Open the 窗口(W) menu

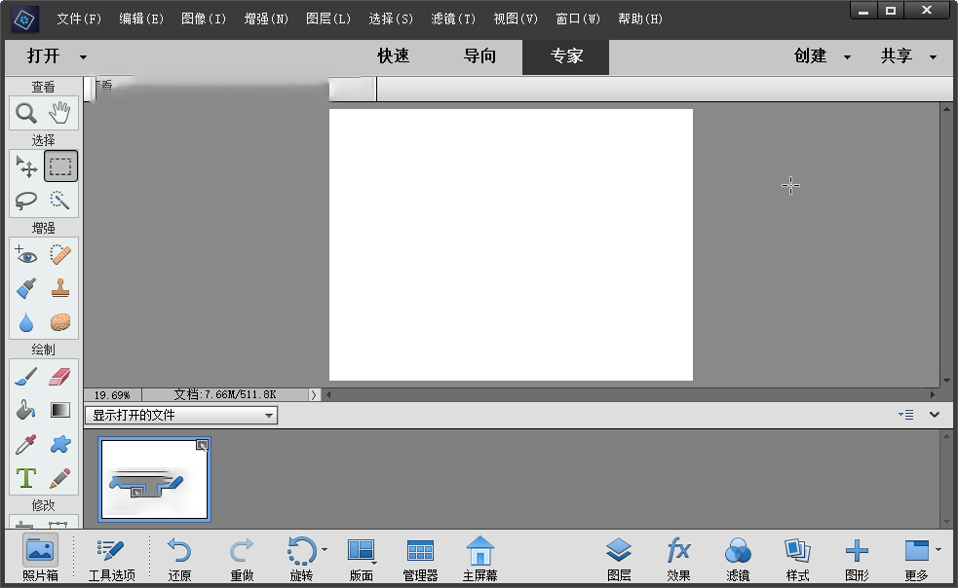(577, 18)
